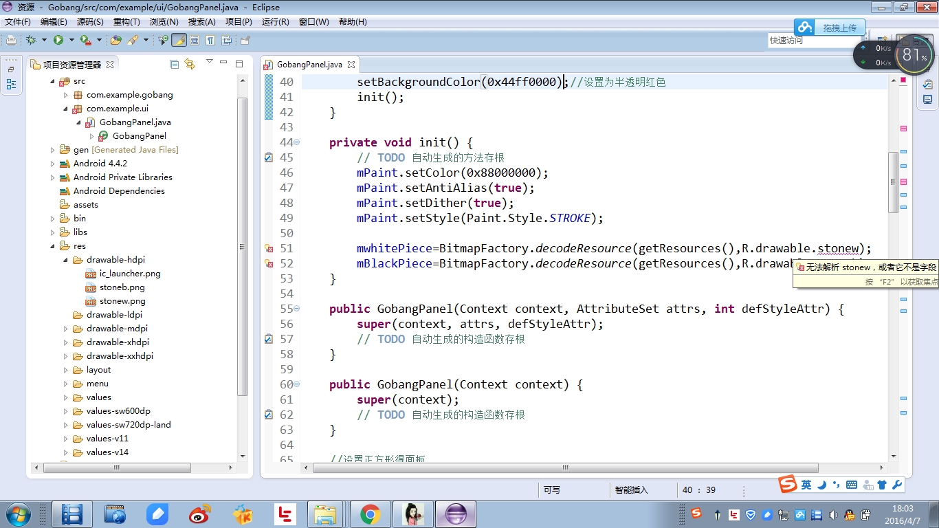Close the GobangPanel.java editor tab
Screen dimensions: 939x528
pos(351,64)
